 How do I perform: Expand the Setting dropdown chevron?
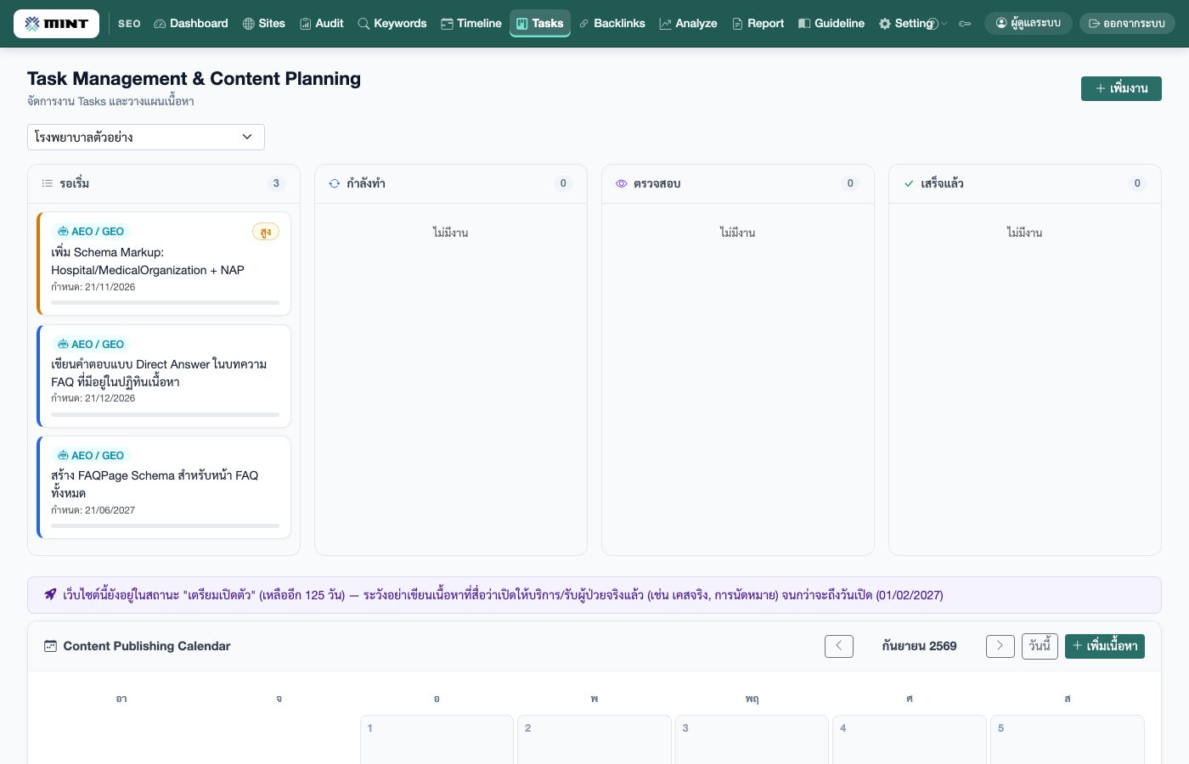pyautogui.click(x=944, y=24)
